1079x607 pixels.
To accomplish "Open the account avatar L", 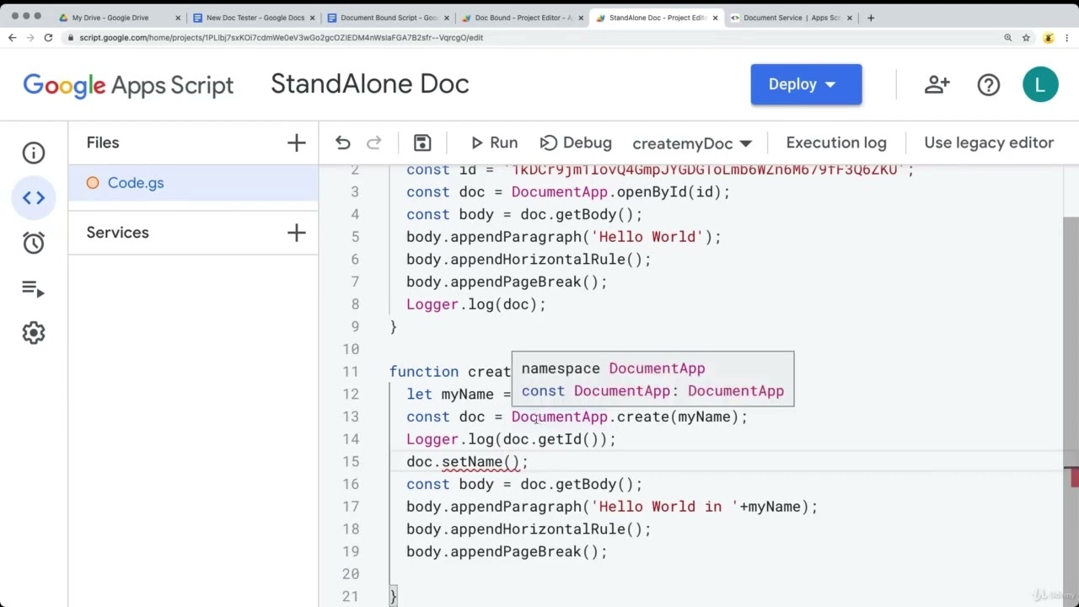I will [1040, 84].
